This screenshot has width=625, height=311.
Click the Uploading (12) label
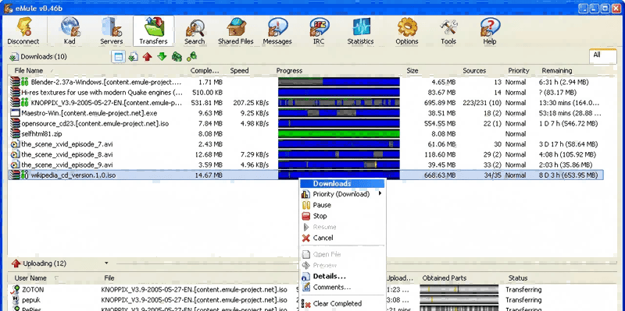[45, 263]
